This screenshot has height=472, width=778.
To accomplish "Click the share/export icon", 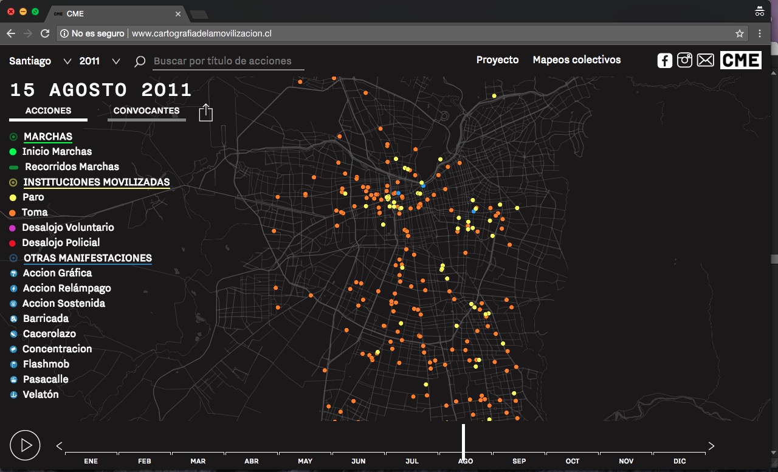I will pos(206,112).
